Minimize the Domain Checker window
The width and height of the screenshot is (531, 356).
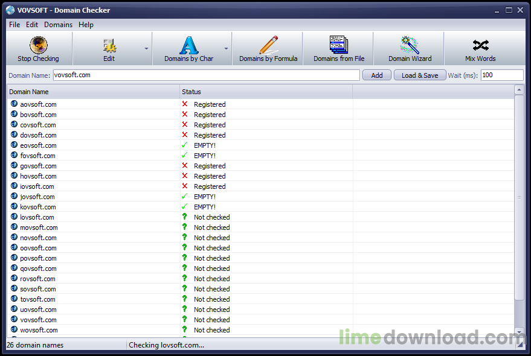tap(497, 11)
